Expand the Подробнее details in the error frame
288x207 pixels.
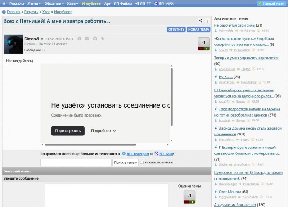[103, 131]
